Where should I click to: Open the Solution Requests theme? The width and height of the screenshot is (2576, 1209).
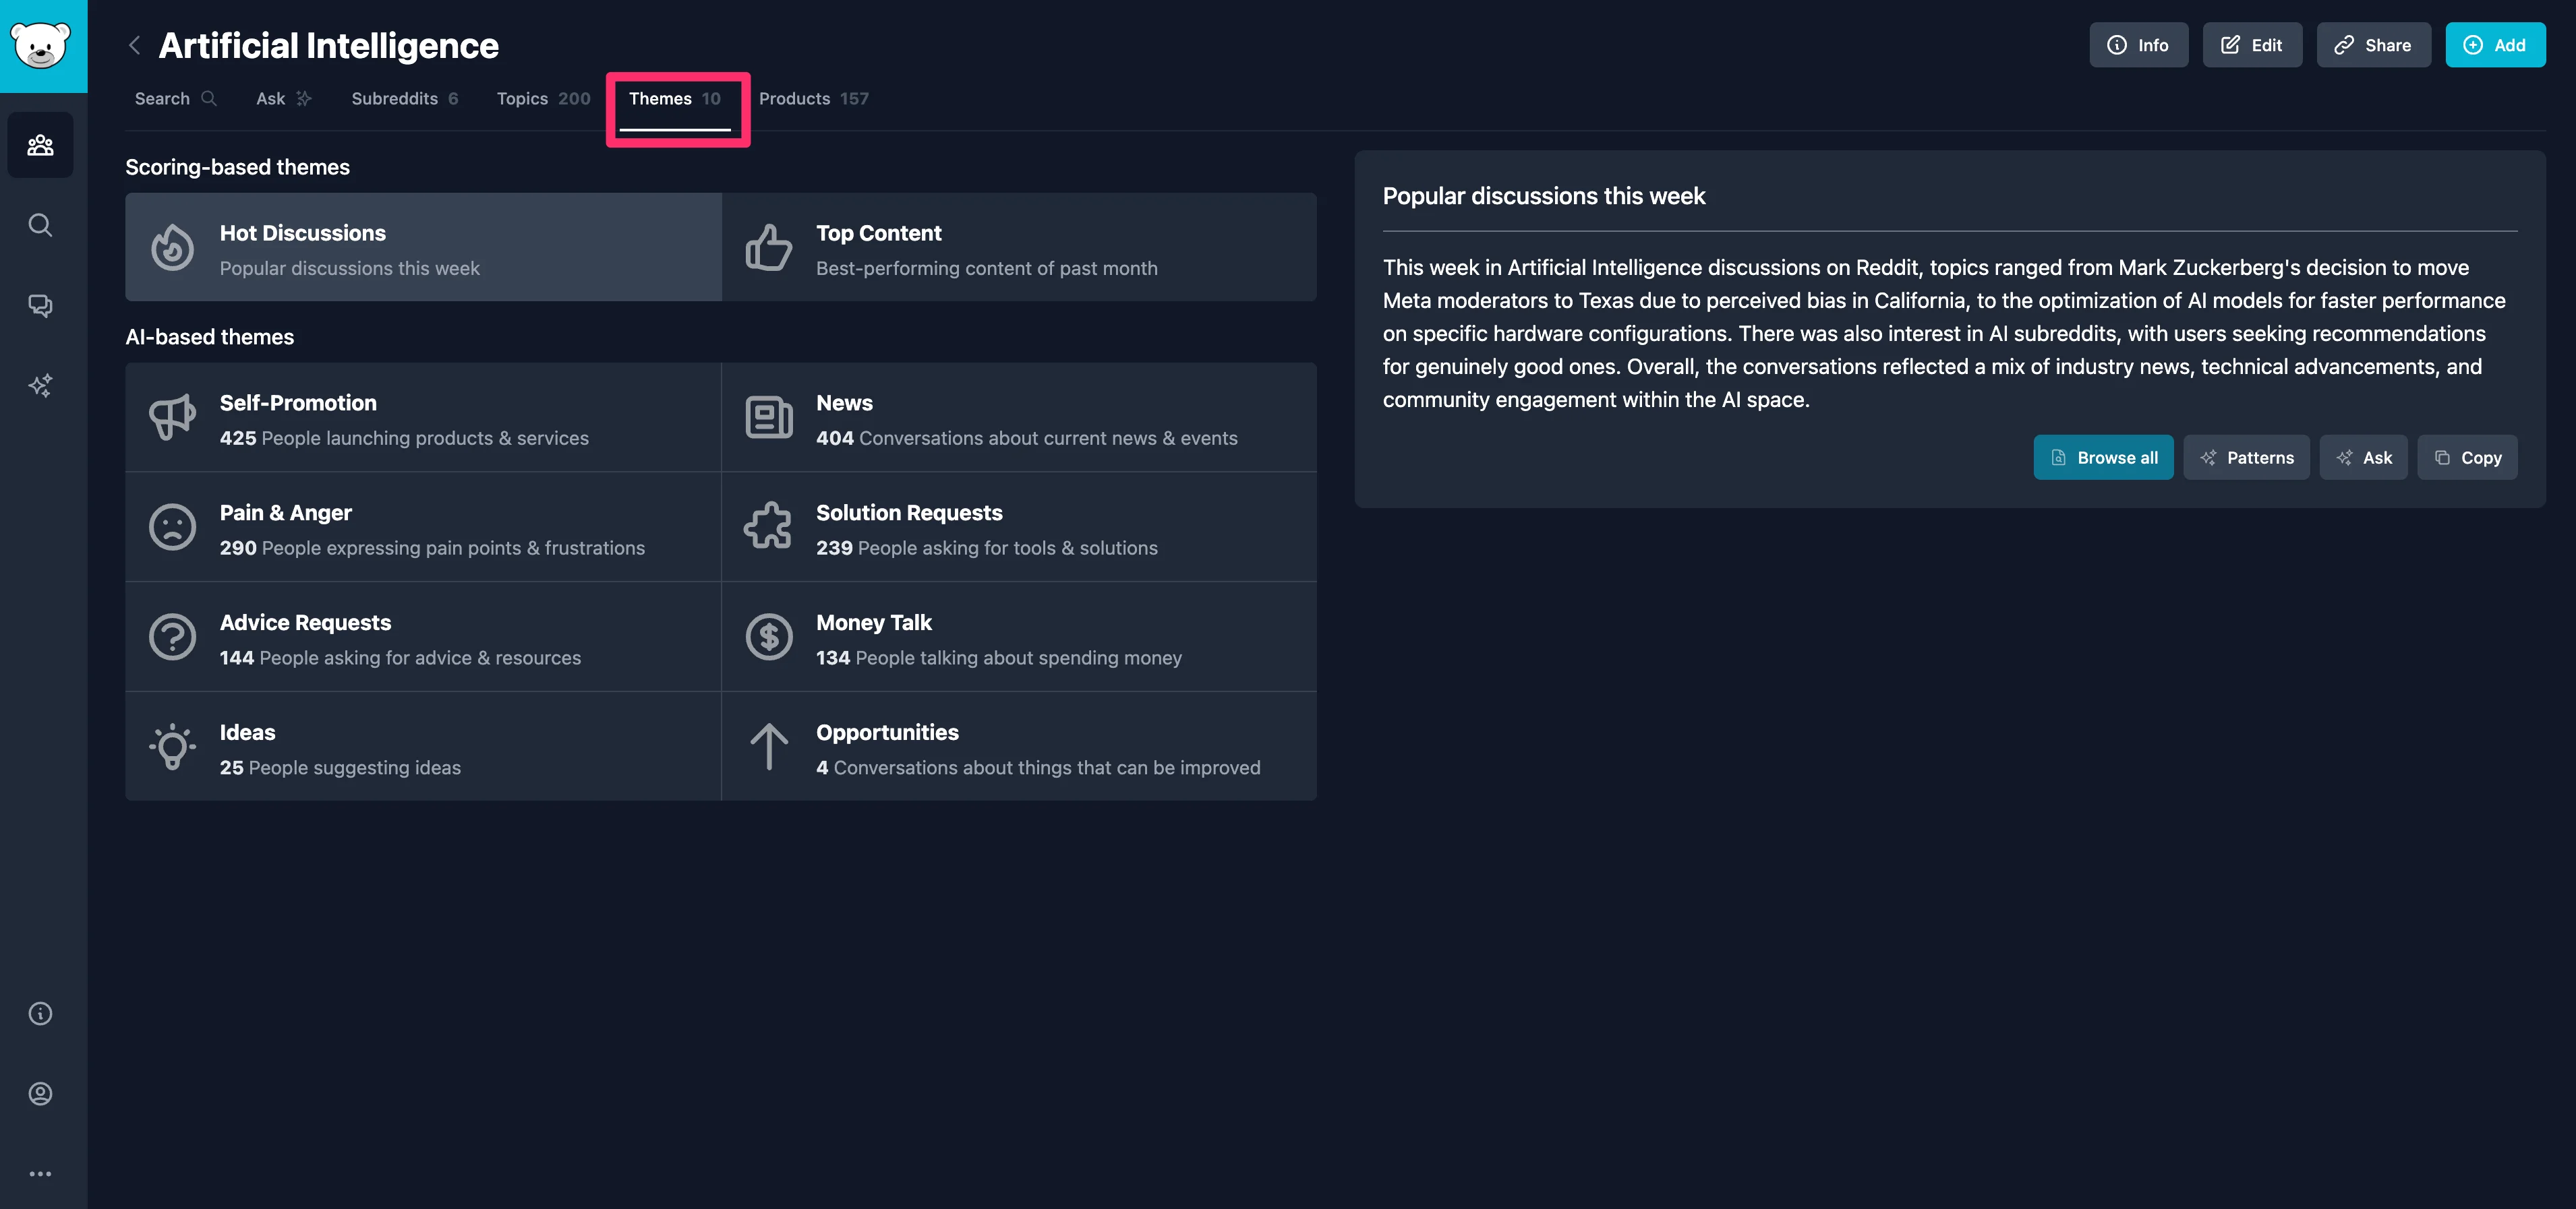(1018, 528)
